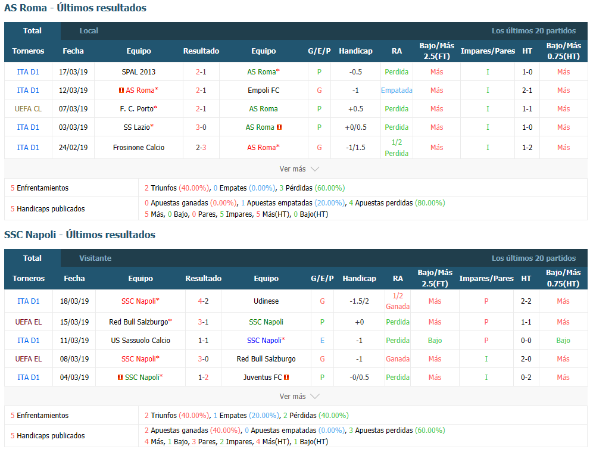This screenshot has width=590, height=449.
Task: Switch to Visitante tab for SSC Napoli
Action: [x=95, y=258]
